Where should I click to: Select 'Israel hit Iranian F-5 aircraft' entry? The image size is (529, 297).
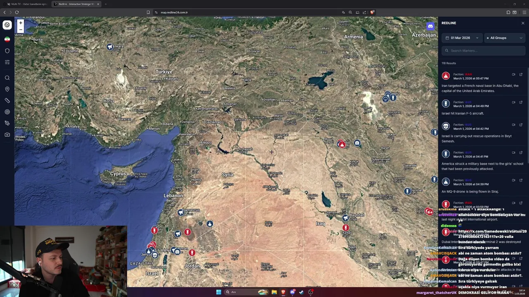[x=482, y=108]
